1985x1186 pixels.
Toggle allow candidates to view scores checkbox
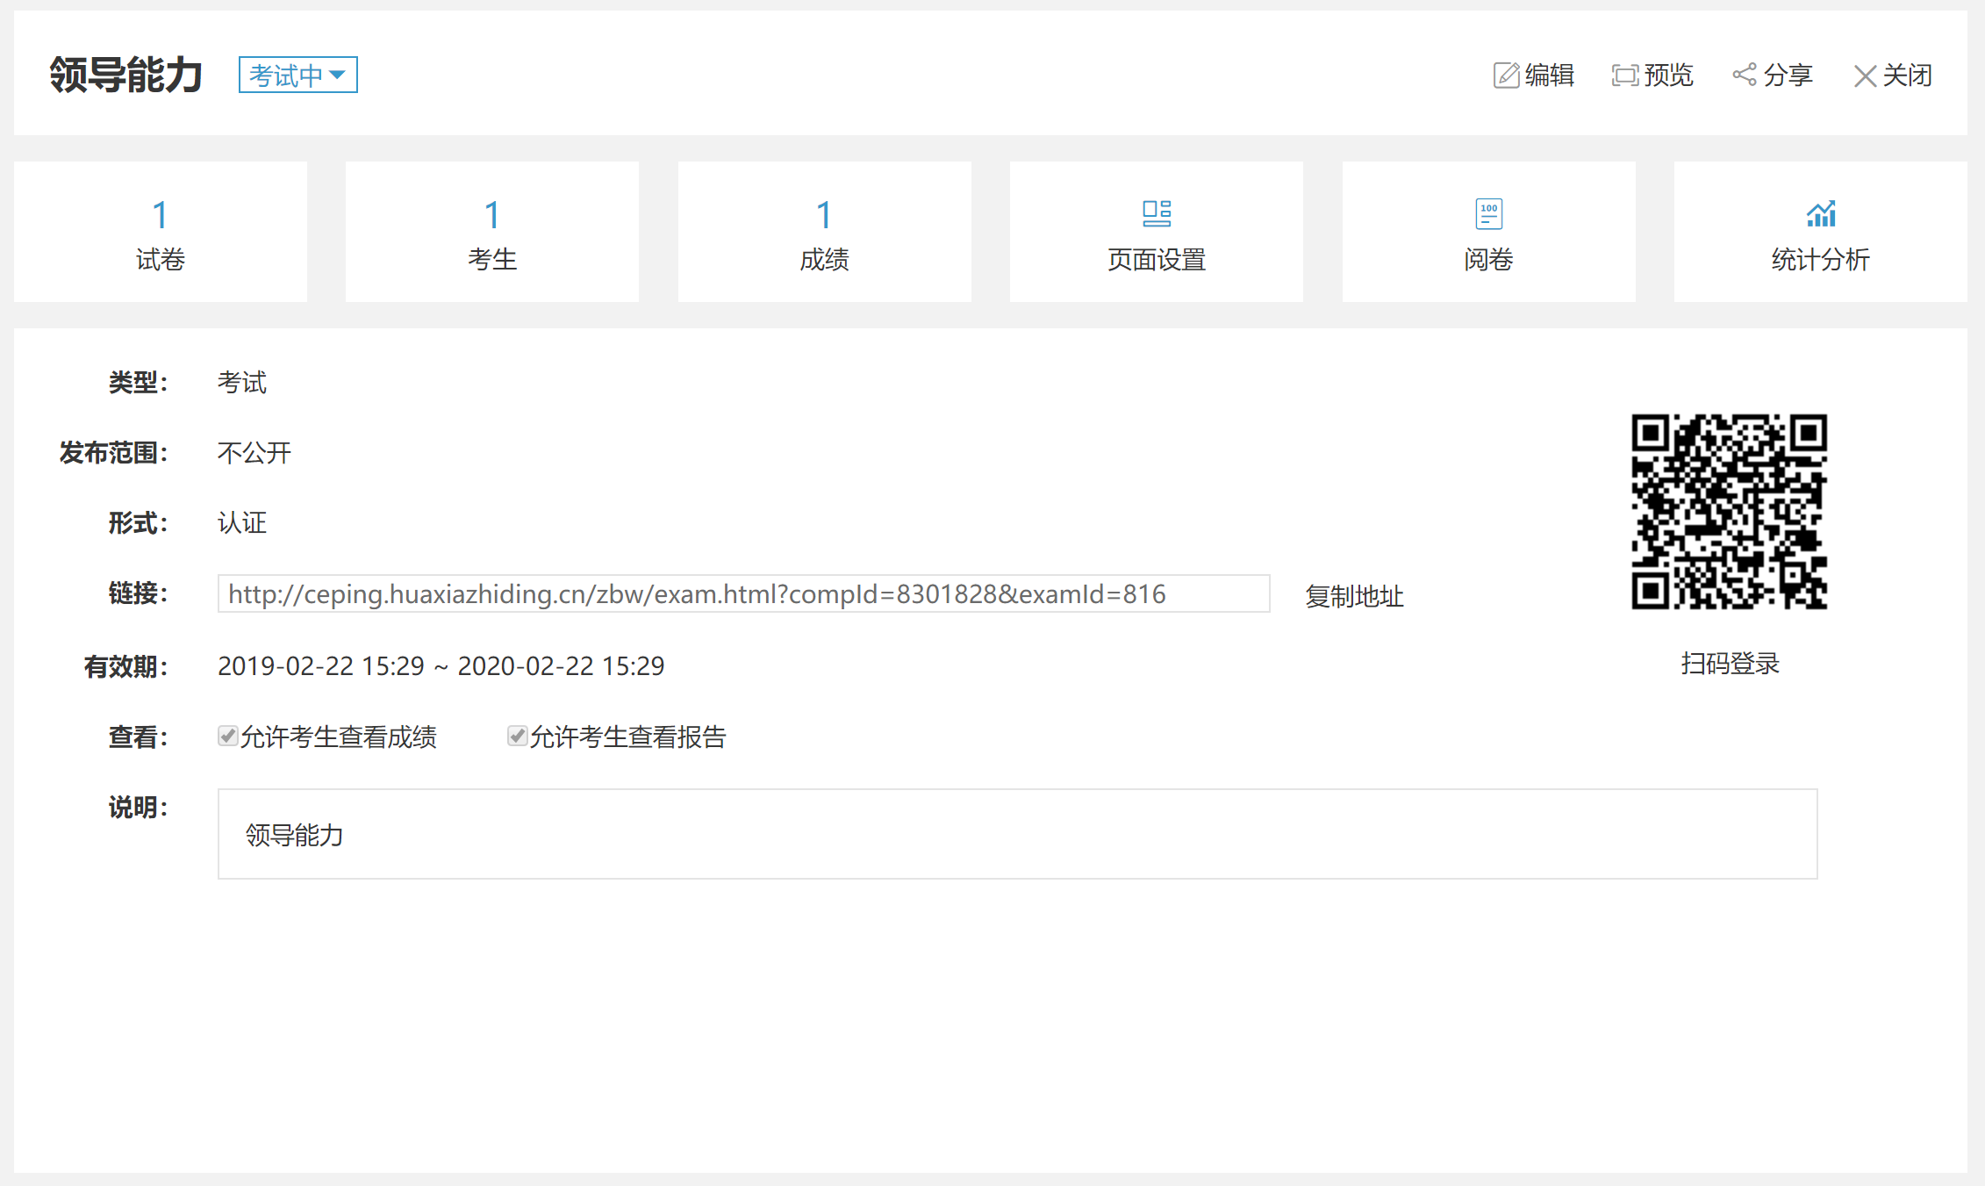coord(228,736)
